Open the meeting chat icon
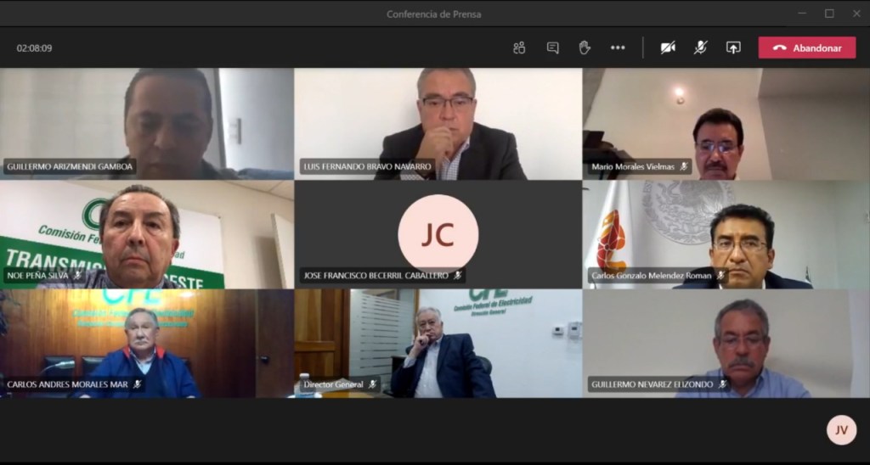The image size is (870, 465). coord(552,48)
